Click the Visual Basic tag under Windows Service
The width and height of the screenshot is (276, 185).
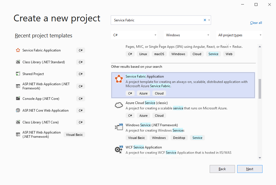click(x=136, y=138)
